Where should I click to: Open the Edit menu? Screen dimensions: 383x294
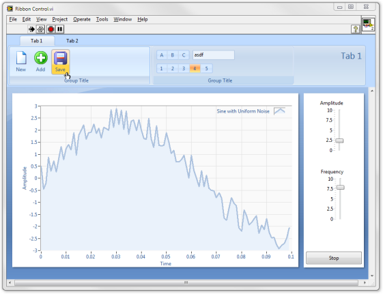coord(27,19)
